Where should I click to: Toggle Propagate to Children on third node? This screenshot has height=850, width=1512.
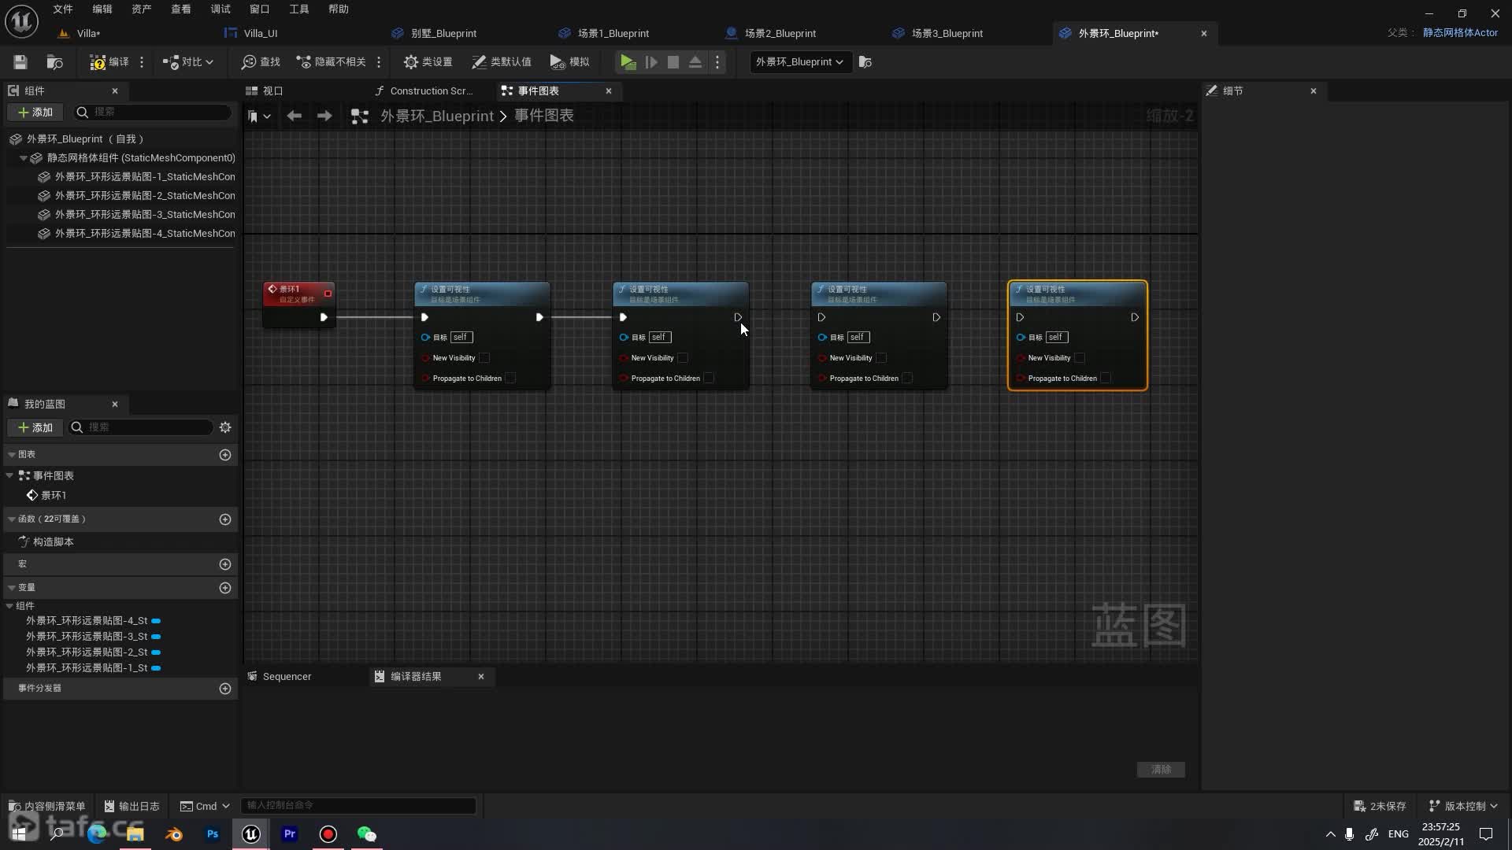(x=907, y=379)
